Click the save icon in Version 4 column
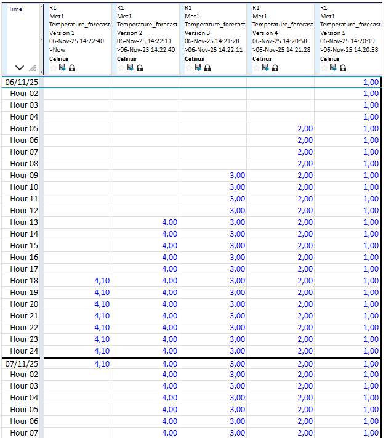The image size is (386, 438). pos(265,68)
